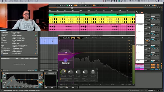This screenshot has width=164, height=92.
Task: Open the Ver menu
Action: pyautogui.click(x=25, y=1)
